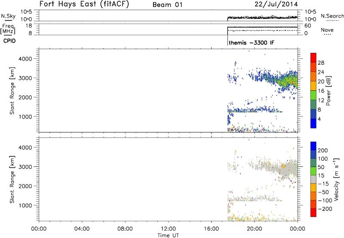
Task: Click the velocity panel 'Slant Range [km]' label
Action: [x=12, y=180]
